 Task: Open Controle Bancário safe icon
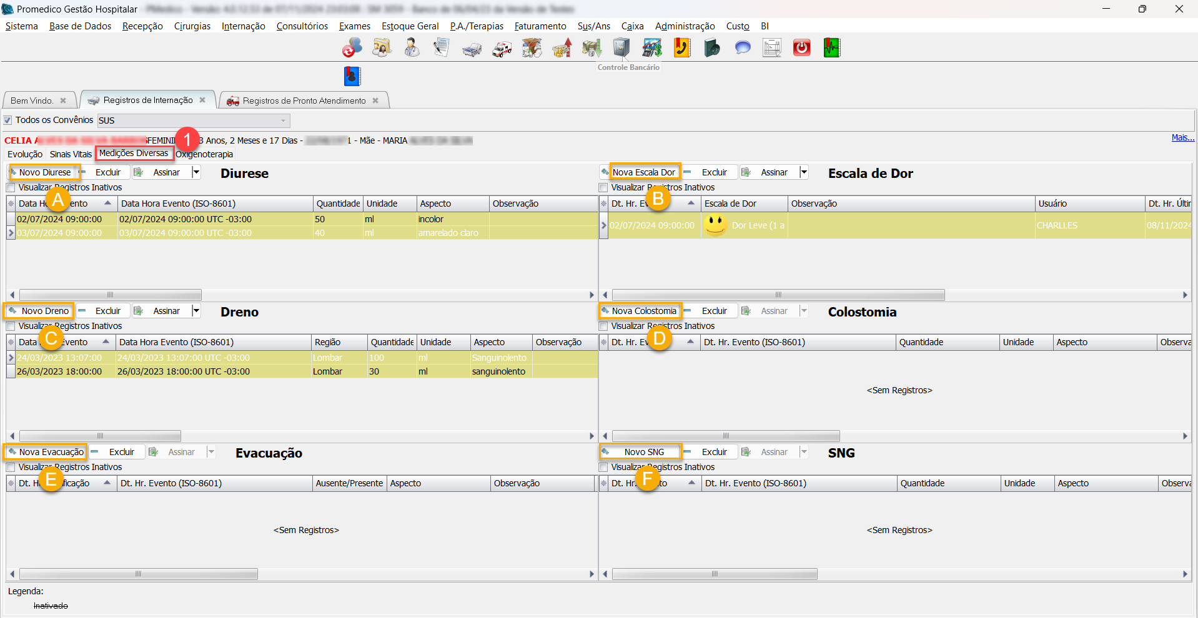click(x=621, y=48)
